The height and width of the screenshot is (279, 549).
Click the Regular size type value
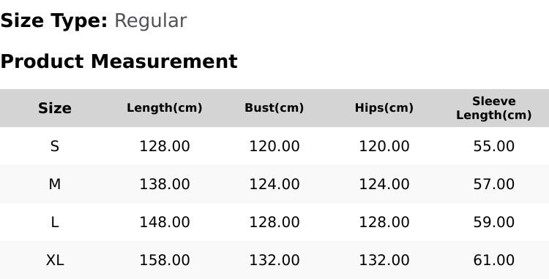point(151,21)
